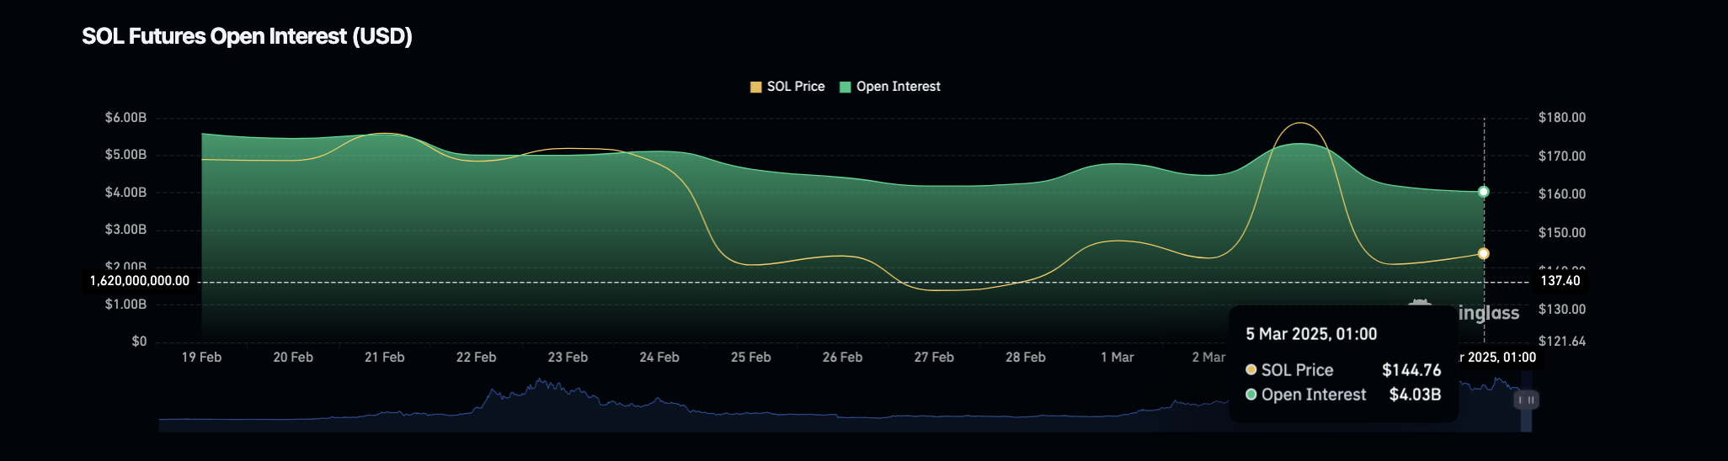This screenshot has height=461, width=1728.
Task: Toggle the SOL Price series legend label
Action: [x=796, y=87]
